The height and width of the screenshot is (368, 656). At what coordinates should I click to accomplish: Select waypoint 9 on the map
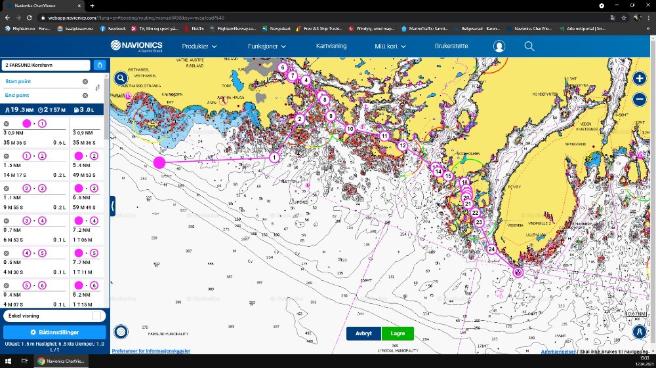pyautogui.click(x=331, y=116)
